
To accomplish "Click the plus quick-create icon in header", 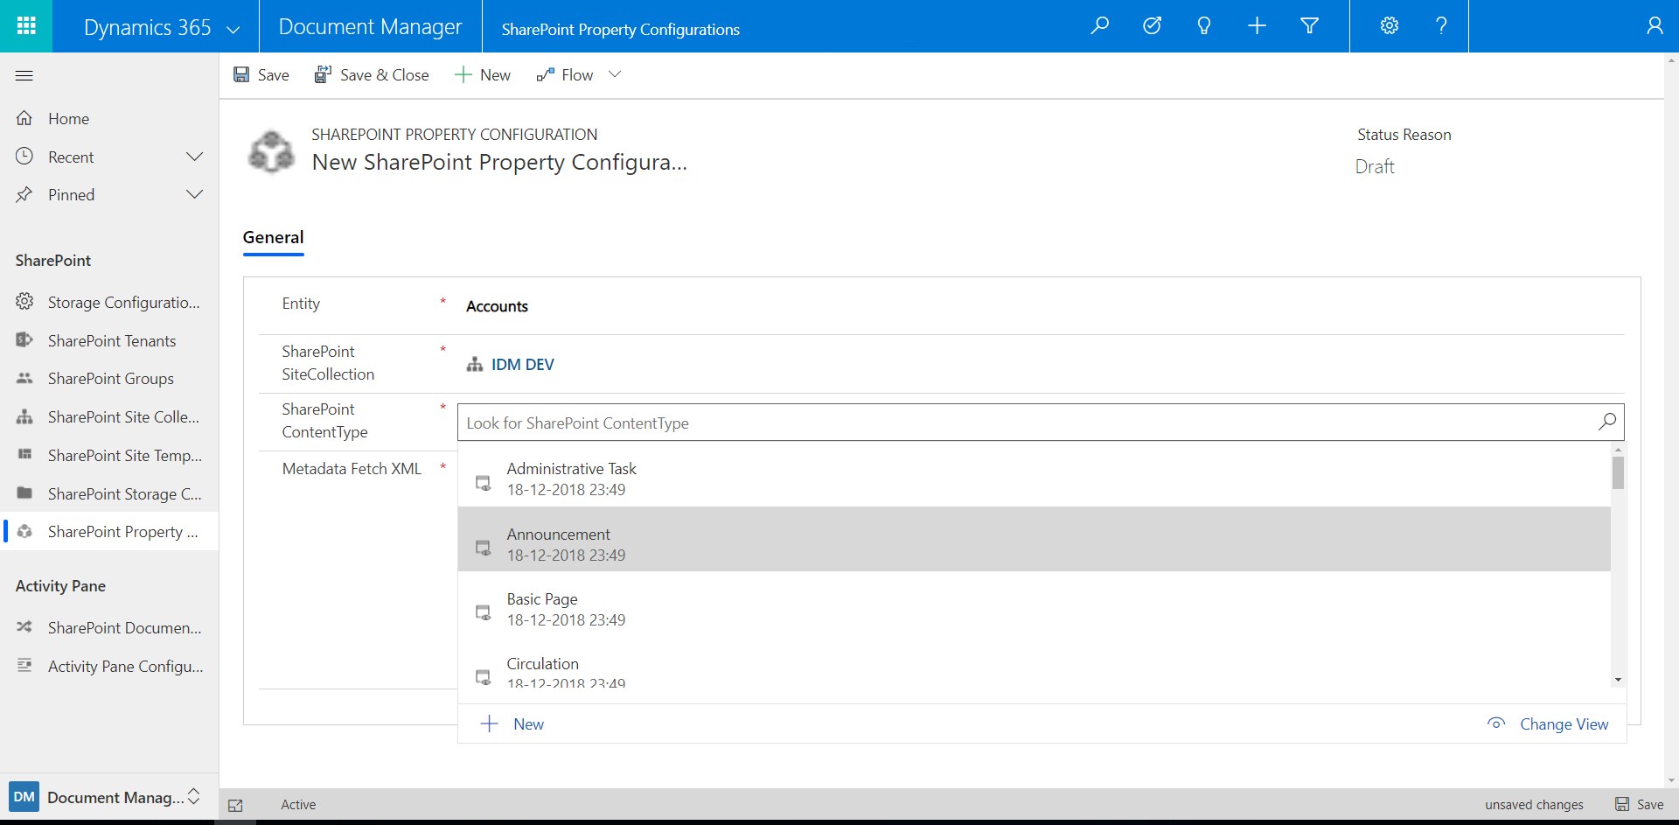I will [1257, 26].
